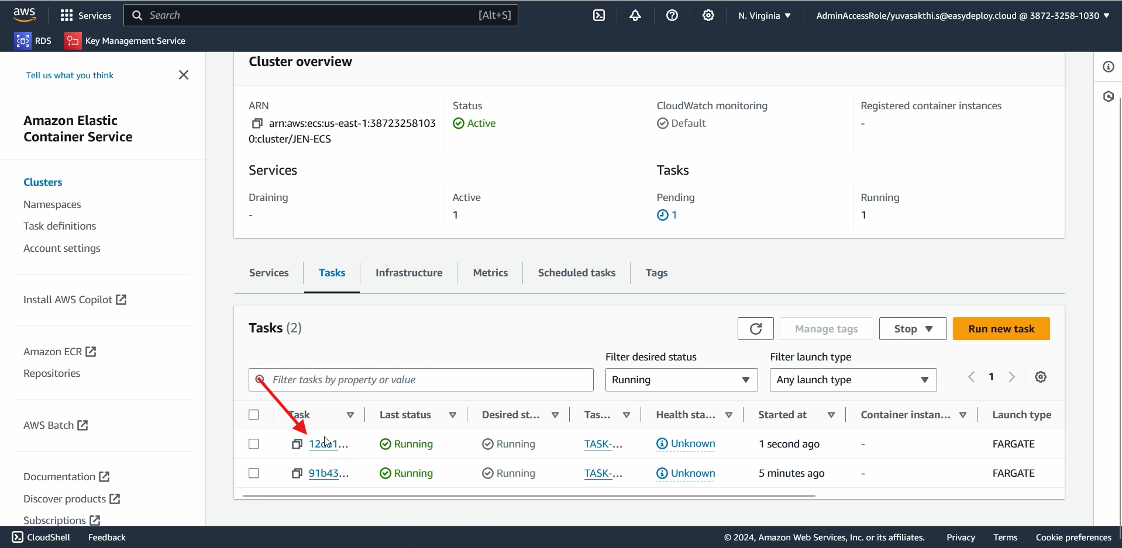This screenshot has height=548, width=1122.
Task: Open Filter desired status Running dropdown
Action: coord(682,380)
